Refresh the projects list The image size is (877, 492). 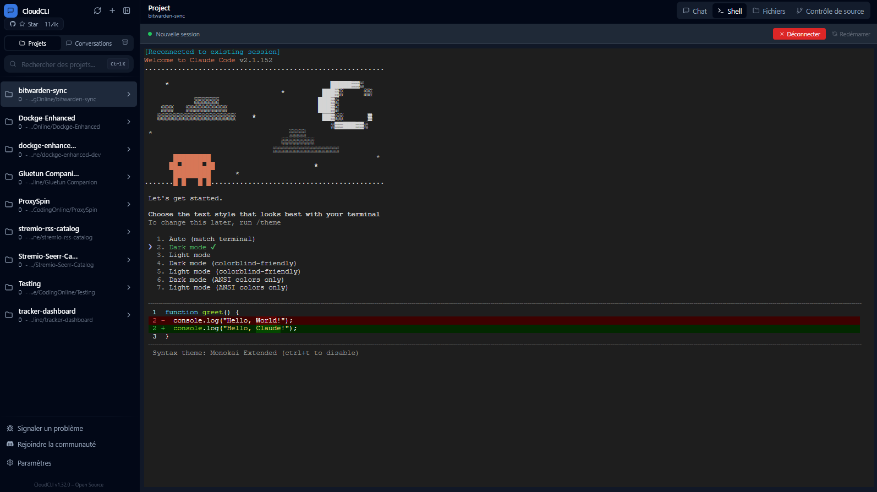97,10
